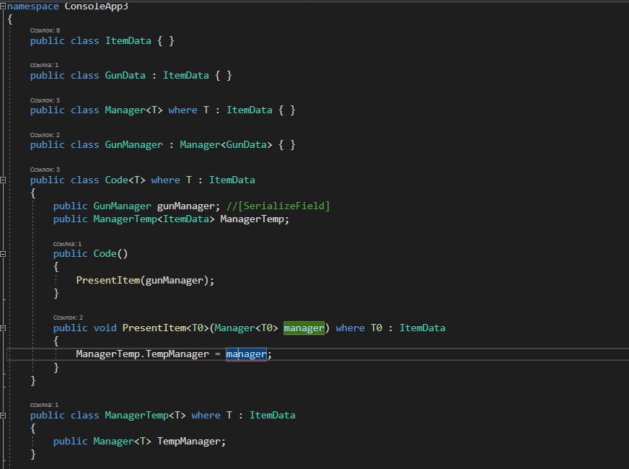
Task: Open 'ссылка: 1' references above GunData class
Action: tap(44, 65)
